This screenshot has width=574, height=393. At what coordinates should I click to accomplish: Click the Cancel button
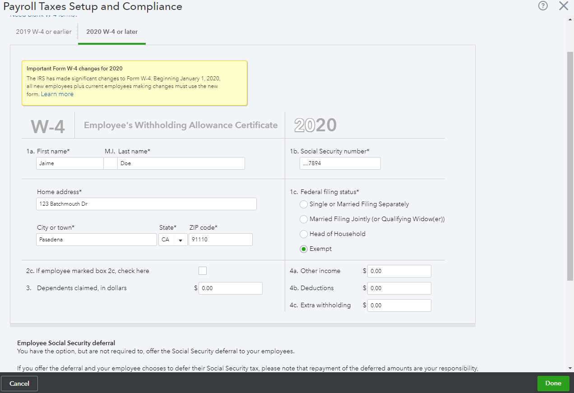[x=19, y=384]
